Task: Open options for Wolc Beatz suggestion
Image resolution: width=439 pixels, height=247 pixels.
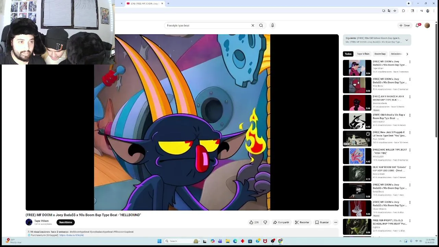Action: coord(410,80)
